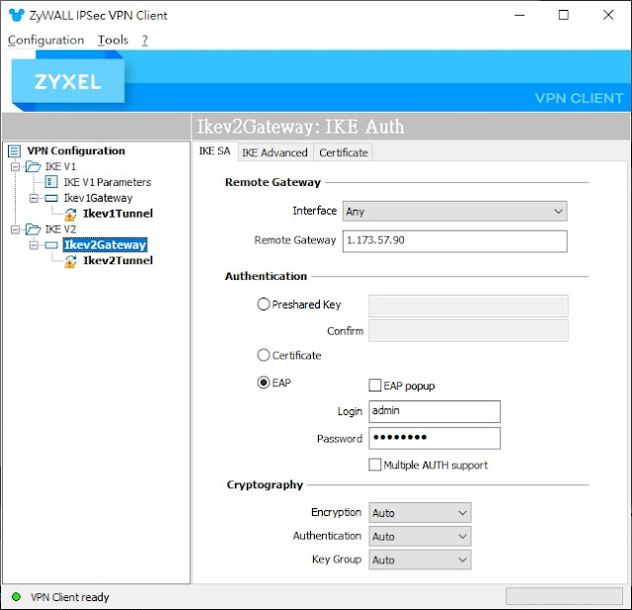Enable Multiple AUTH support checkbox
This screenshot has width=632, height=610.
click(375, 465)
